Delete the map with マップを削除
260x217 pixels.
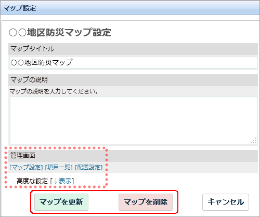pyautogui.click(x=146, y=202)
